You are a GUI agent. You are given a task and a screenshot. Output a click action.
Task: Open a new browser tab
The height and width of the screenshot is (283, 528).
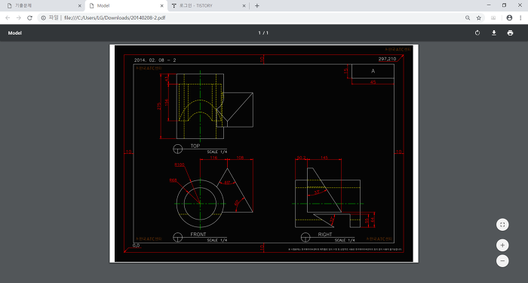click(257, 6)
